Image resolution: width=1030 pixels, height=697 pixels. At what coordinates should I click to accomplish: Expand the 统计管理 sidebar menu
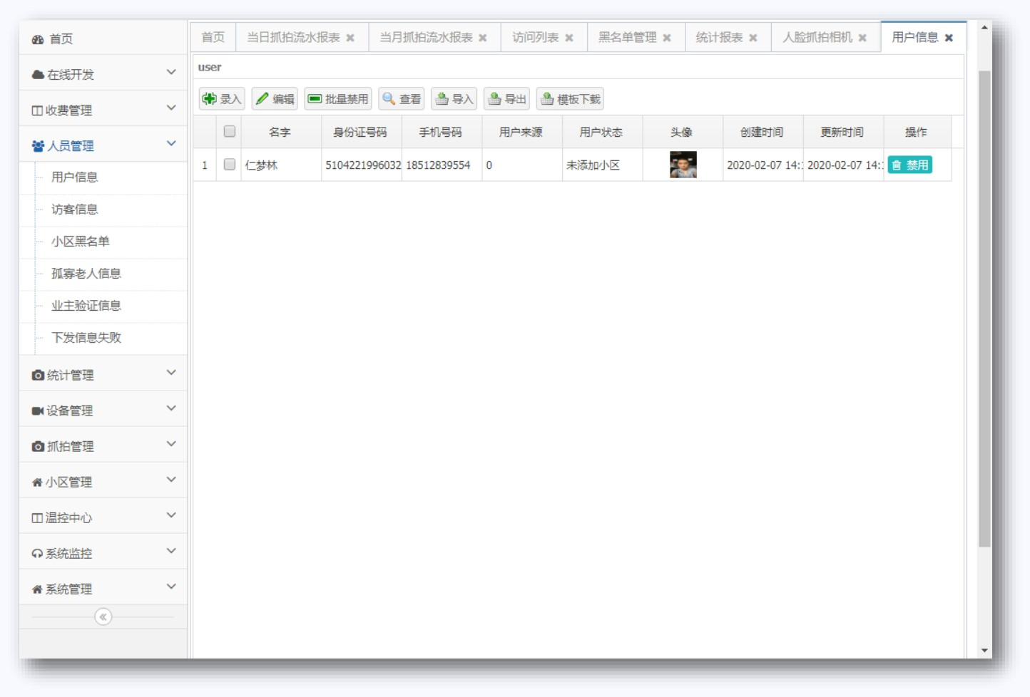pos(103,375)
